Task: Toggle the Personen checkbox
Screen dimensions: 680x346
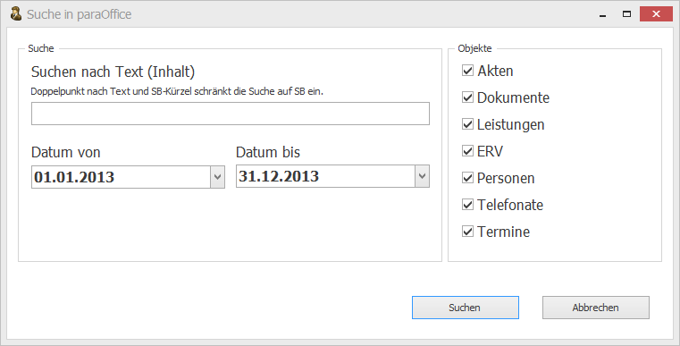Action: coord(467,178)
